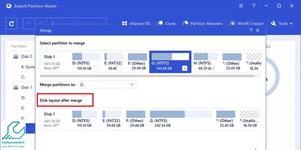Click the D: (NTFS) usage bar in selection row
The width and height of the screenshot is (301, 150).
tap(86, 57)
